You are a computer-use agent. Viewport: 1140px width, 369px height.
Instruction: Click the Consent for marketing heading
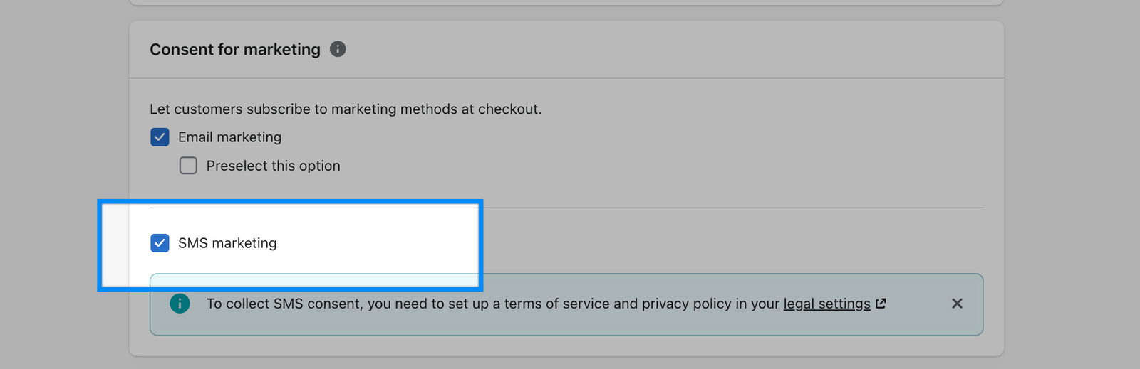point(235,49)
